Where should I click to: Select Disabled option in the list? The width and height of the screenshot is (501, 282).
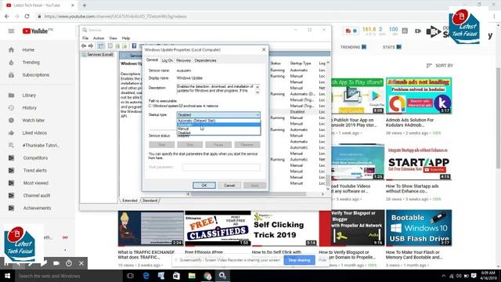click(218, 132)
